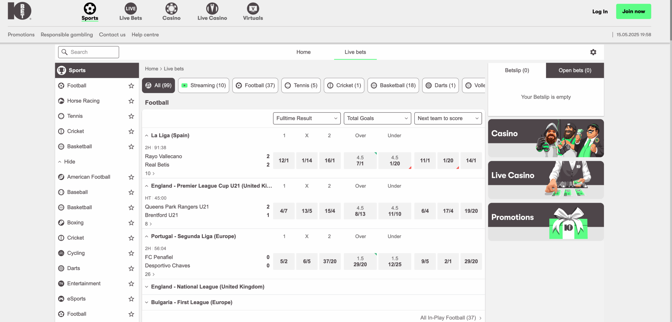This screenshot has width=672, height=322.
Task: Click the Baseball sidebar icon
Action: [x=61, y=192]
